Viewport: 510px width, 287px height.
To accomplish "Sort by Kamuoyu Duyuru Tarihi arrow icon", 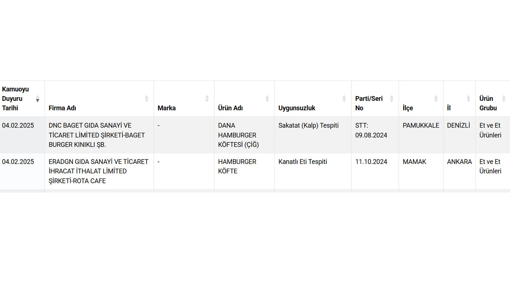I will [x=37, y=98].
